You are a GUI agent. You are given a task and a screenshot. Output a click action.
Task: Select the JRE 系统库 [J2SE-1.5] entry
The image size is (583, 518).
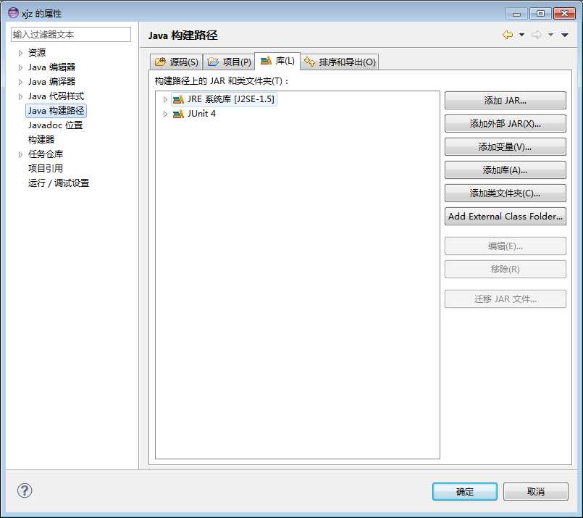225,99
